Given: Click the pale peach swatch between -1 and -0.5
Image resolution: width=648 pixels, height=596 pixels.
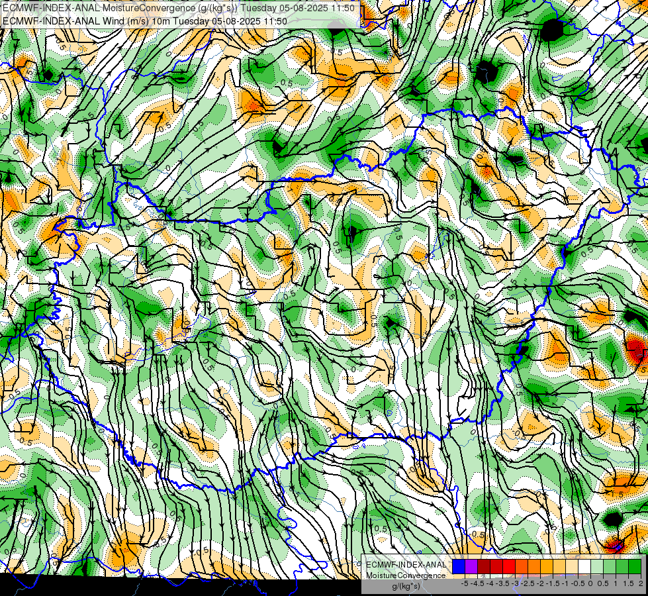Looking at the screenshot, I should [572, 566].
